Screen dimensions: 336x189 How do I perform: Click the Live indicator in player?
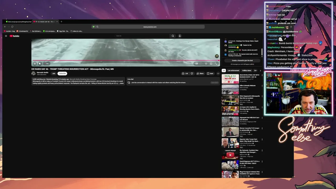47,64
